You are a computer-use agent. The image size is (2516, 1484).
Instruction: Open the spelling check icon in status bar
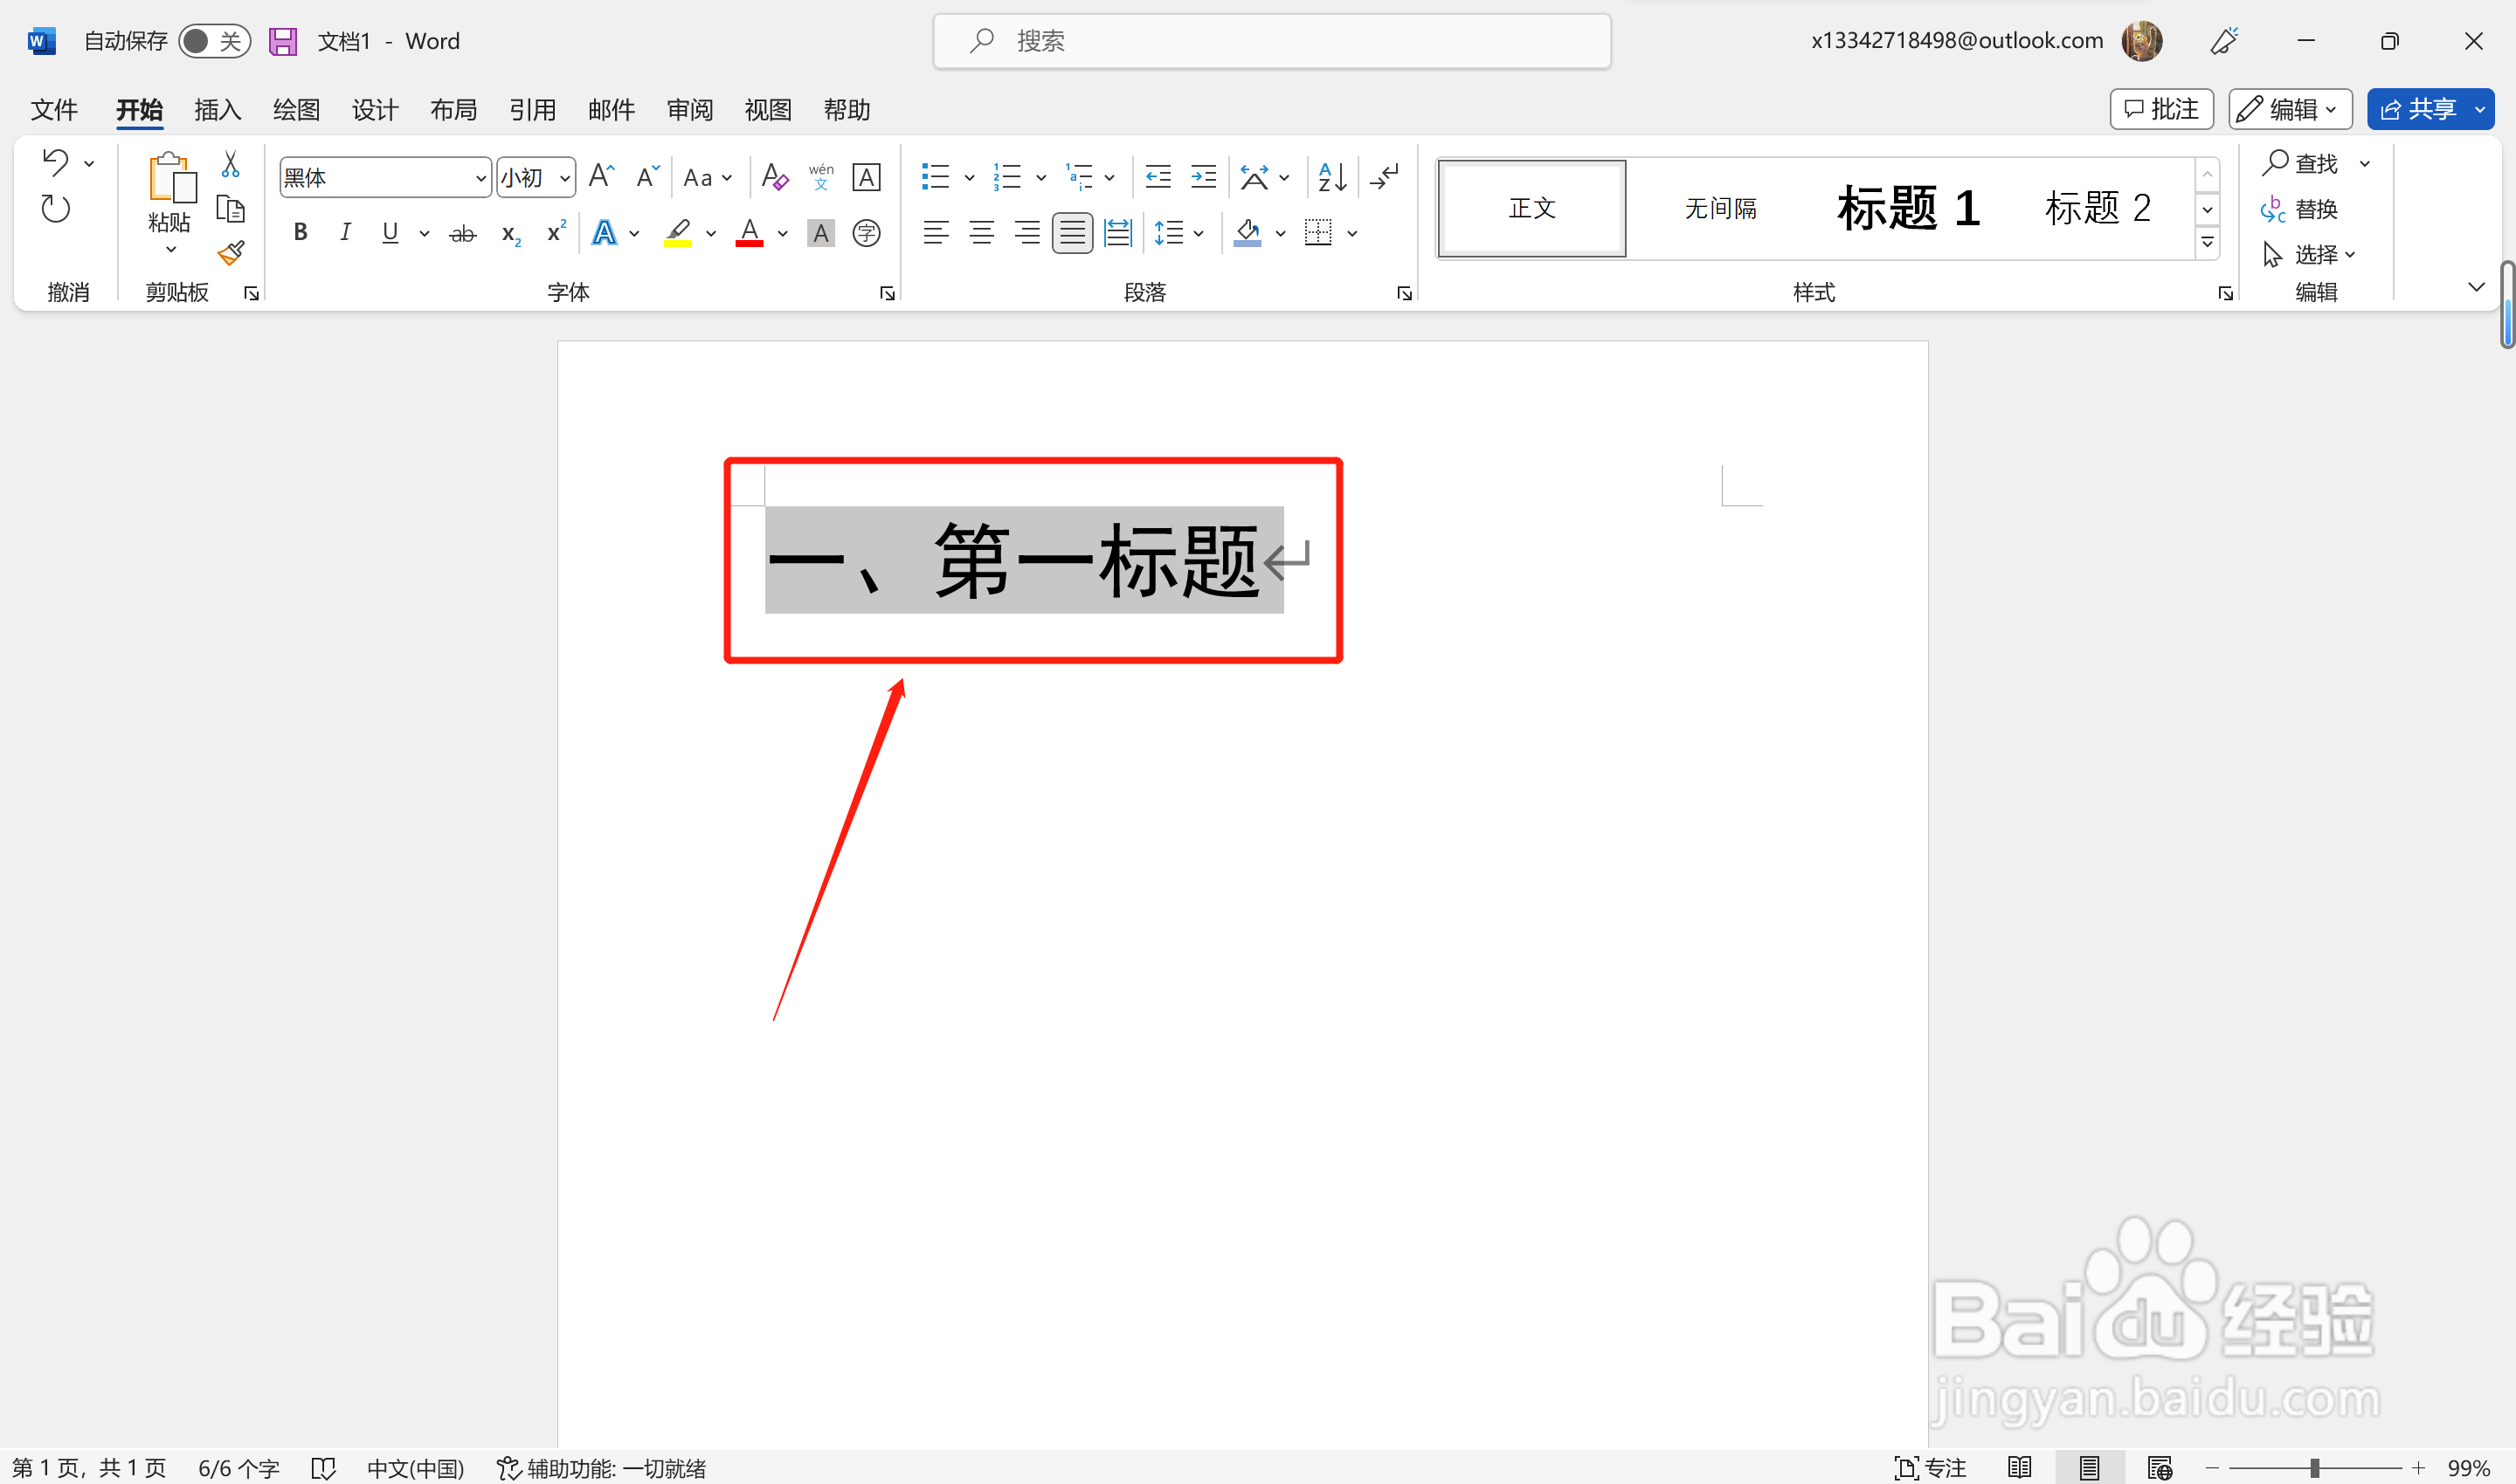[323, 1468]
